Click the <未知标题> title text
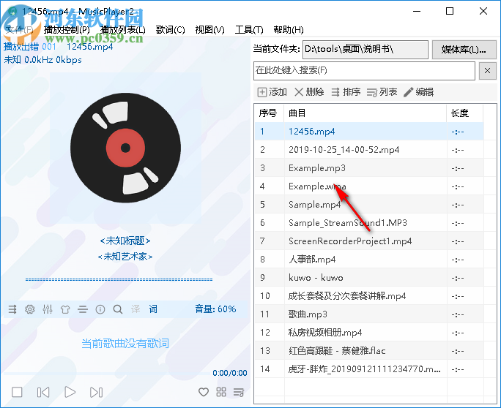Screen dimensions: 501x408 tap(125, 241)
